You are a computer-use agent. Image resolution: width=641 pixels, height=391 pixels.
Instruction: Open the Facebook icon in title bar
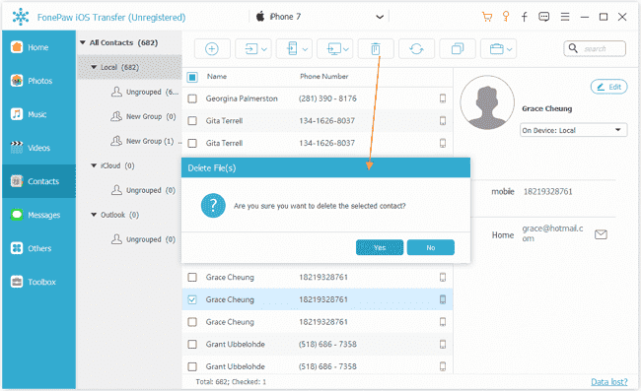coord(524,17)
